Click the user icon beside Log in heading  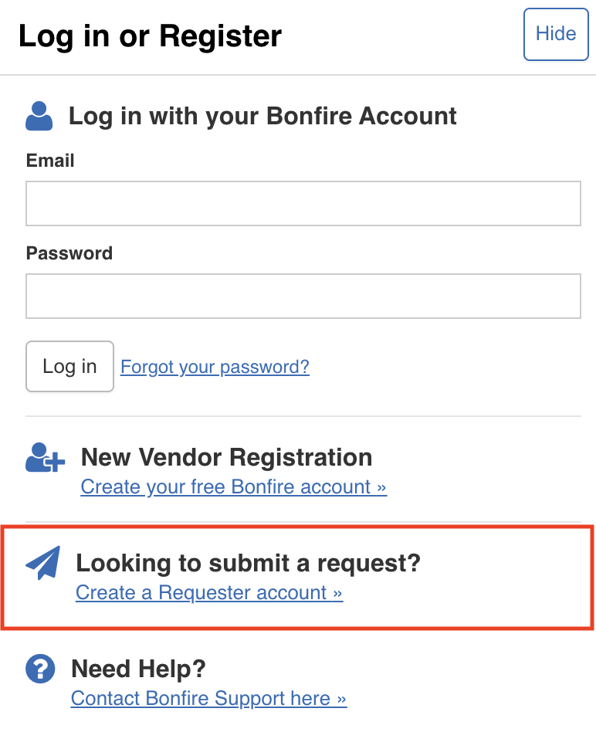(x=39, y=116)
